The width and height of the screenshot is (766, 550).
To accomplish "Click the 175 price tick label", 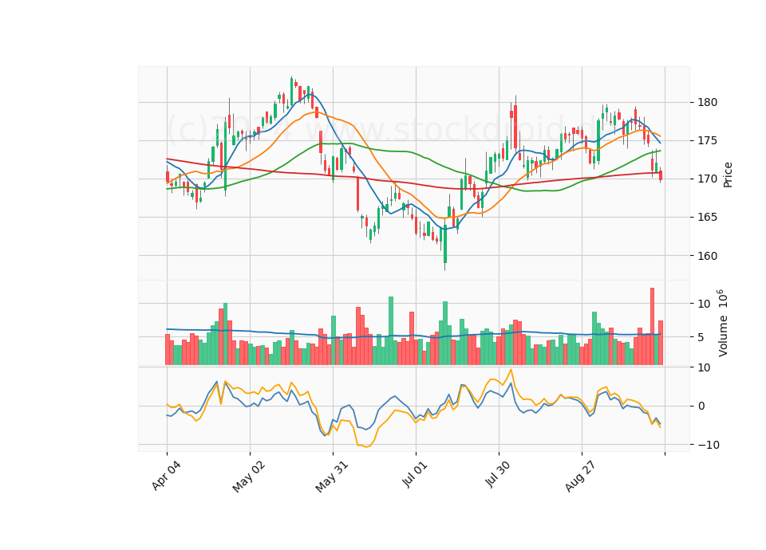I will tap(708, 140).
